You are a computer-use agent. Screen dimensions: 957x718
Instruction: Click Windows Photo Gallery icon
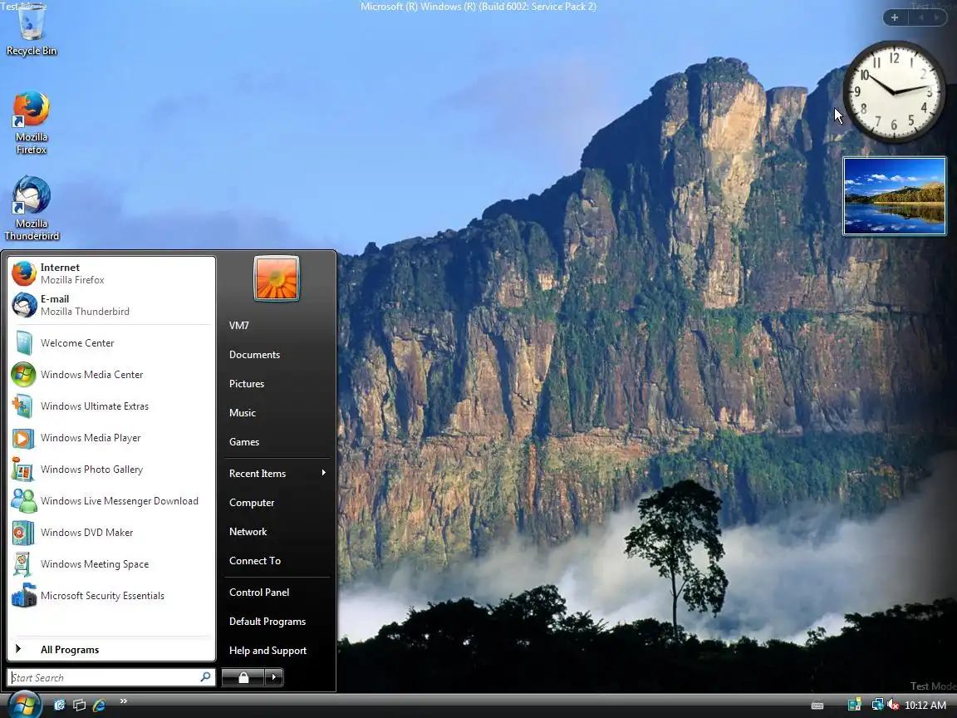click(22, 470)
